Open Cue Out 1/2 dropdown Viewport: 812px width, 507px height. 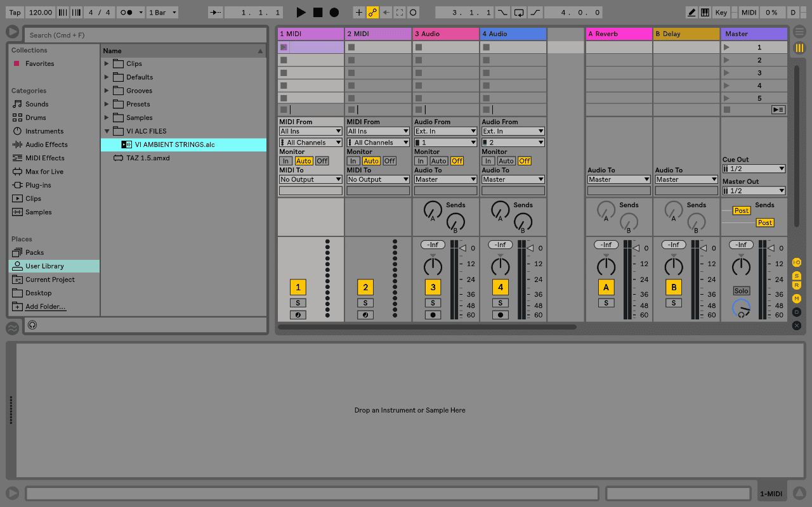click(754, 169)
